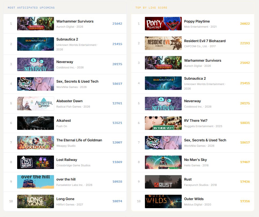Open the Alabaster Dawn cover image

[x=35, y=104]
